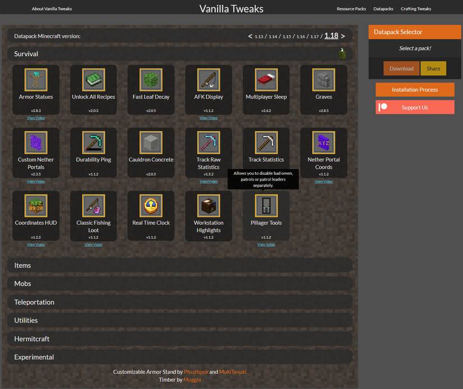The image size is (463, 389).
Task: Select the Pillager Tools door icon
Action: [266, 205]
